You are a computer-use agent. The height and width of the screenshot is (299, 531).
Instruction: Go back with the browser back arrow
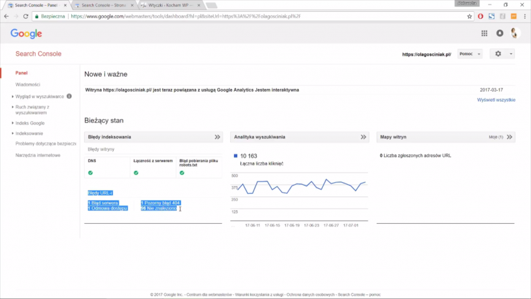pos(6,16)
